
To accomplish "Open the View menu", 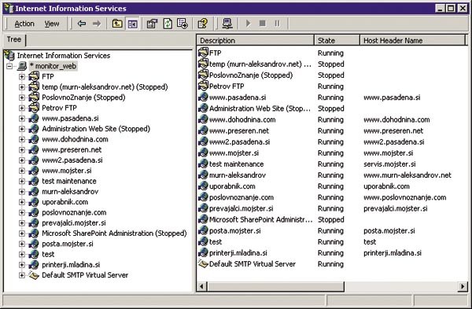I will click(52, 24).
